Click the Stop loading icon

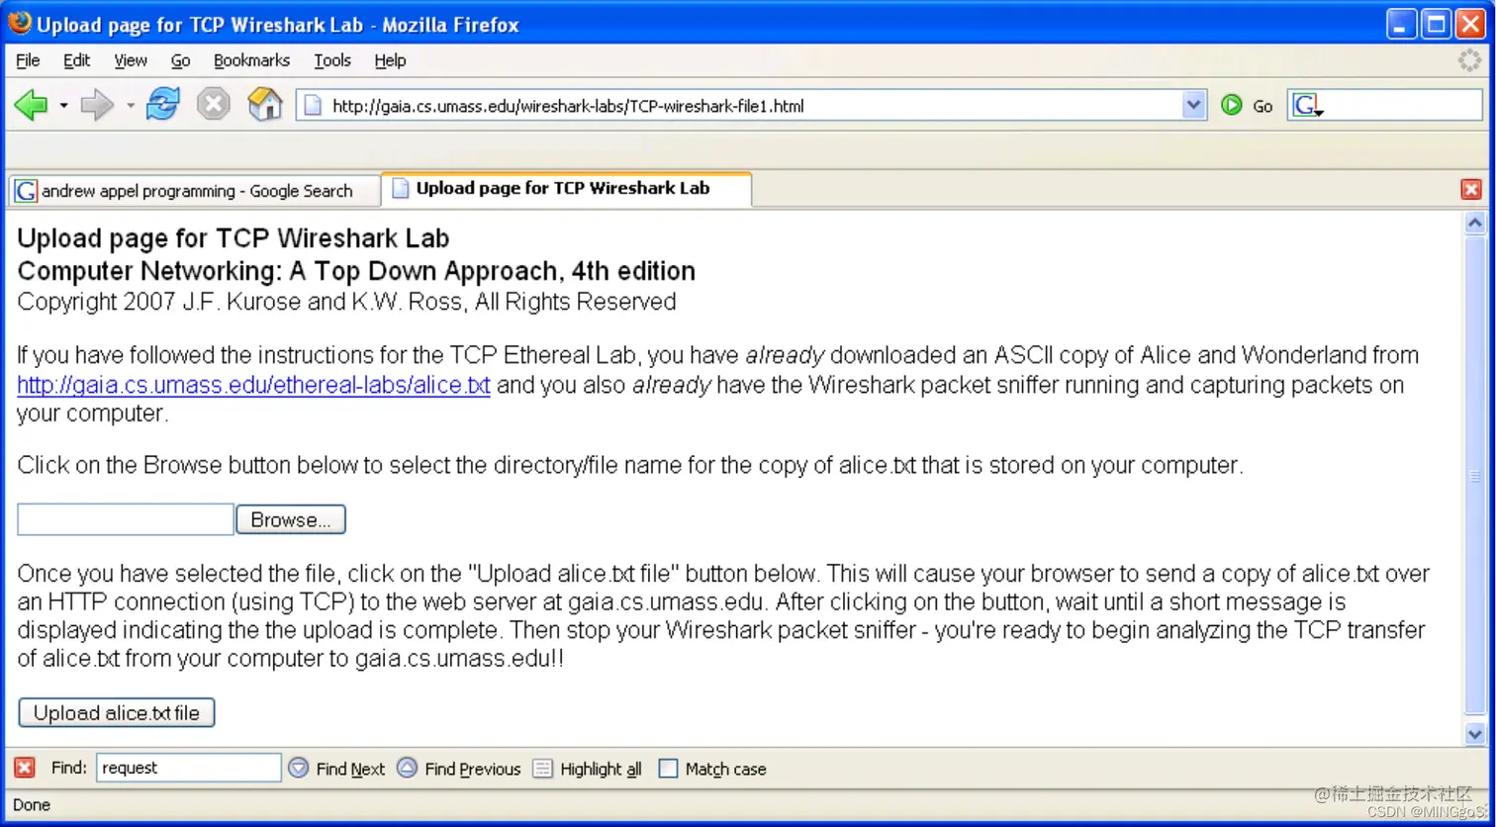tap(213, 104)
